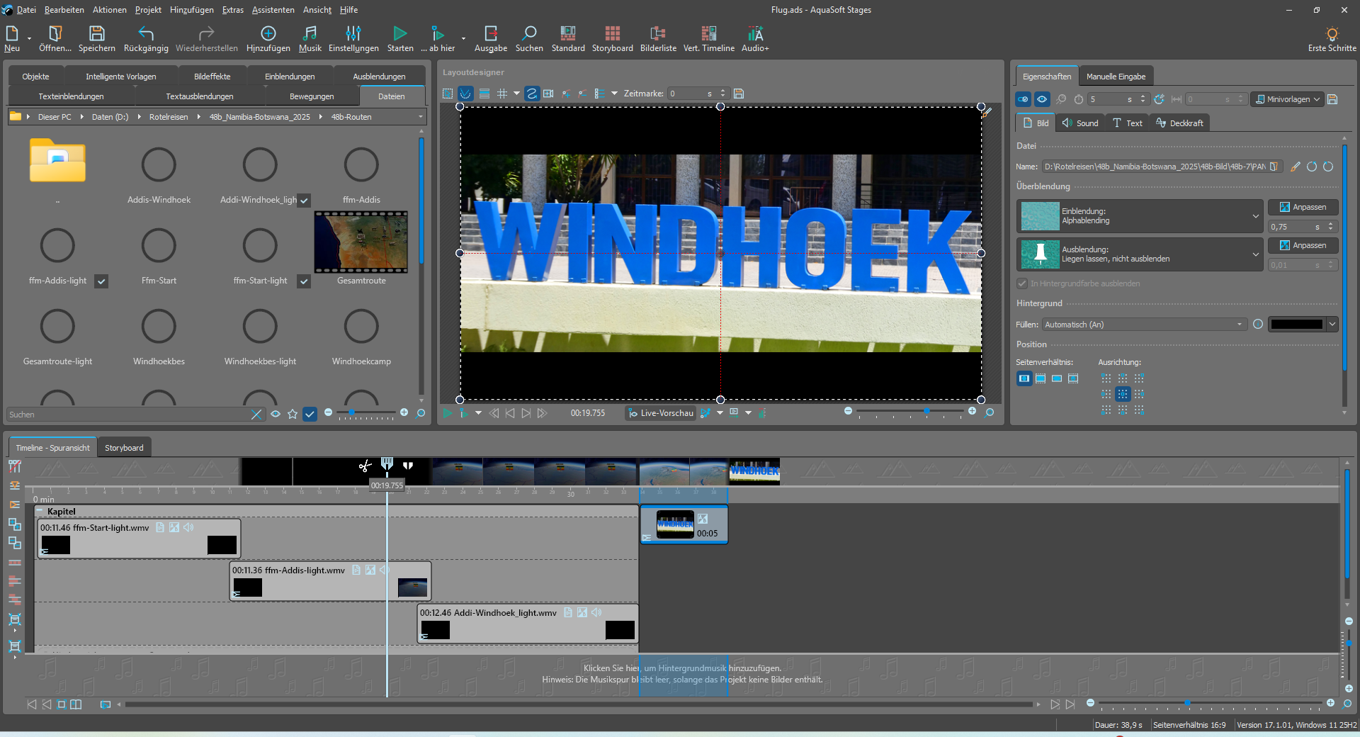1360x737 pixels.
Task: Switch to the Bewegungen tab
Action: (311, 96)
